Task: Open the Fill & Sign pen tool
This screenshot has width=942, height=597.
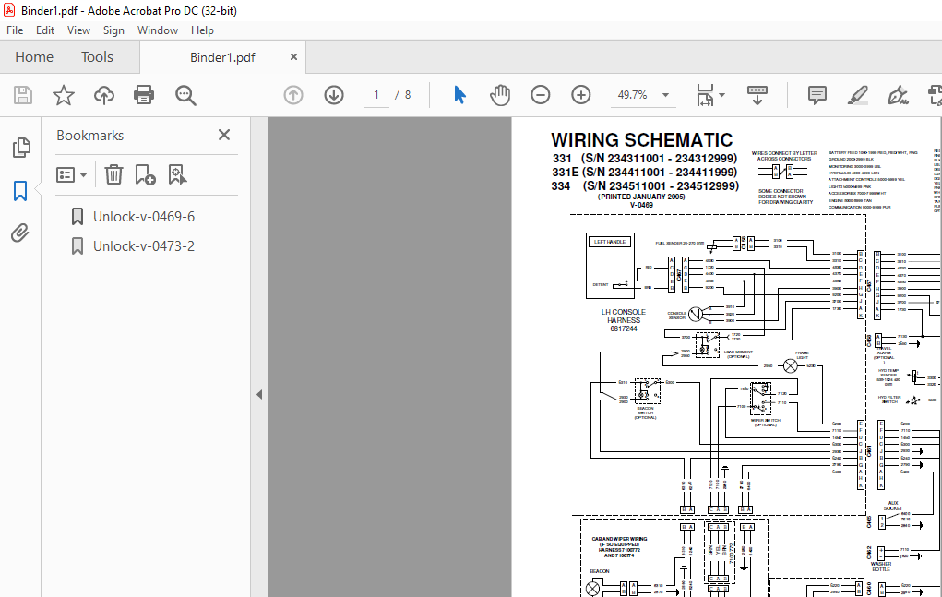Action: (897, 94)
